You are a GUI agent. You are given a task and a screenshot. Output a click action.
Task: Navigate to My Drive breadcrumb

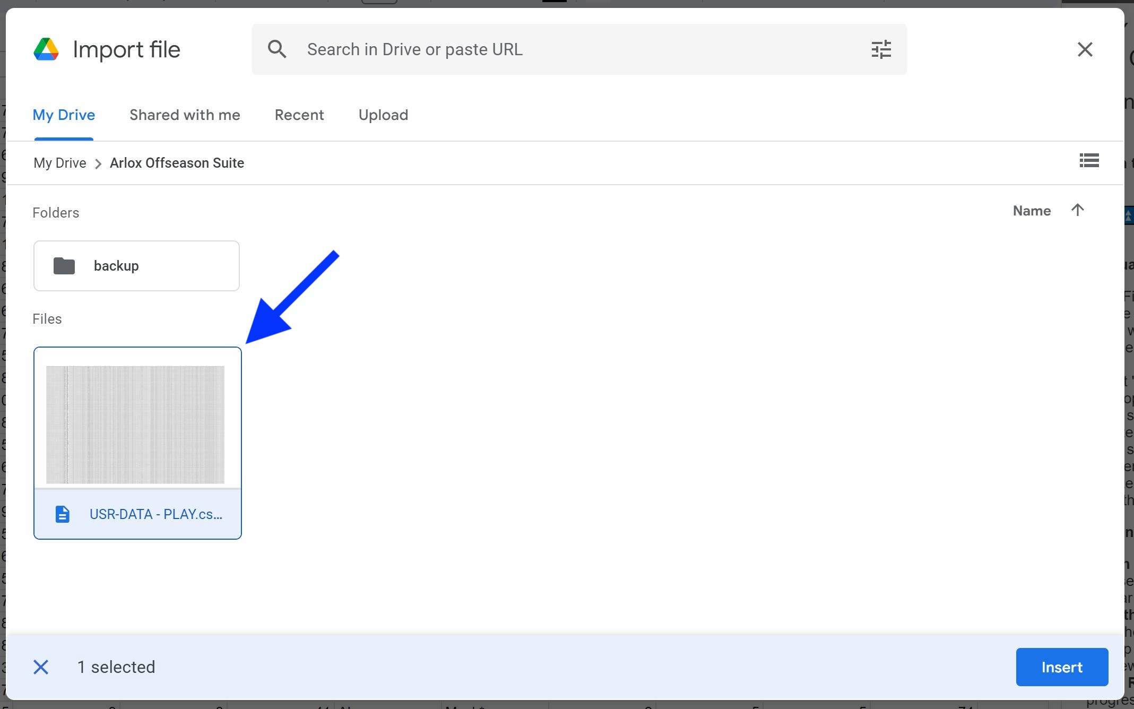(x=60, y=163)
